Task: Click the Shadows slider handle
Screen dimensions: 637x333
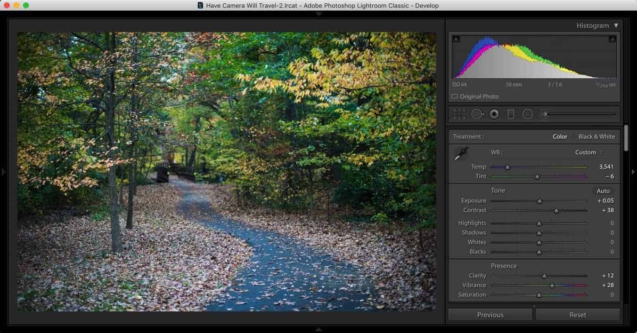Action: (x=539, y=233)
